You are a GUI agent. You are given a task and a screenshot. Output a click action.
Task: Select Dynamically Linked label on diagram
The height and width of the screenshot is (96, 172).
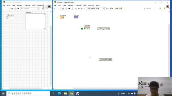click(105, 59)
